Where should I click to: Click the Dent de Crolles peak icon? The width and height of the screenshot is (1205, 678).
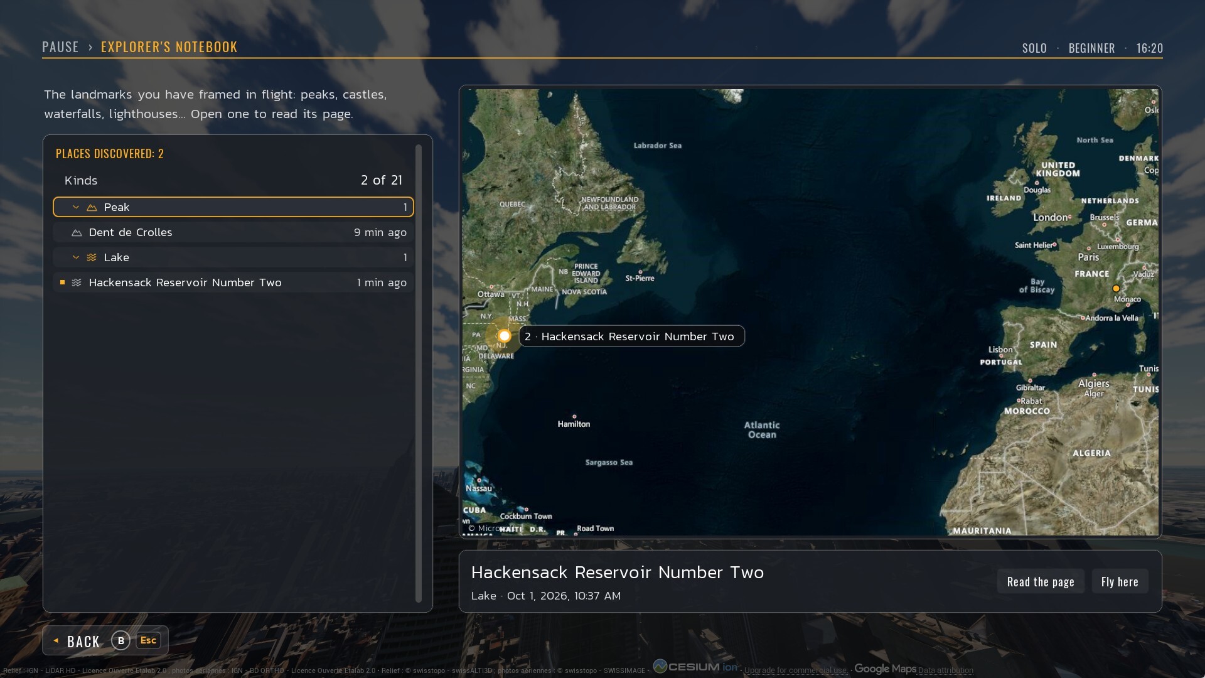click(x=77, y=232)
